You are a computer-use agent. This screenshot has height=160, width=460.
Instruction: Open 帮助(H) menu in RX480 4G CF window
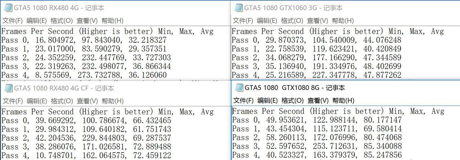[x=112, y=101]
